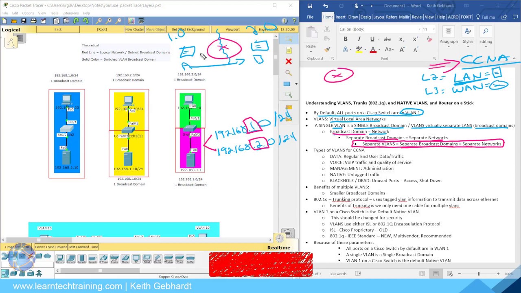Click Undo green arrow in Packet Tracer

[76, 21]
